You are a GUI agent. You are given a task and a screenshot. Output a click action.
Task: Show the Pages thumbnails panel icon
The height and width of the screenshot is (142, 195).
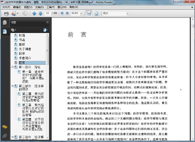5,22
